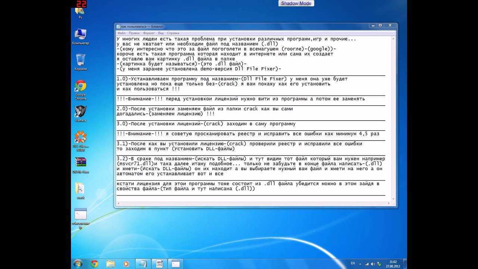Select the Компьютер desktop icon
This screenshot has height=269, width=478.
point(81,37)
